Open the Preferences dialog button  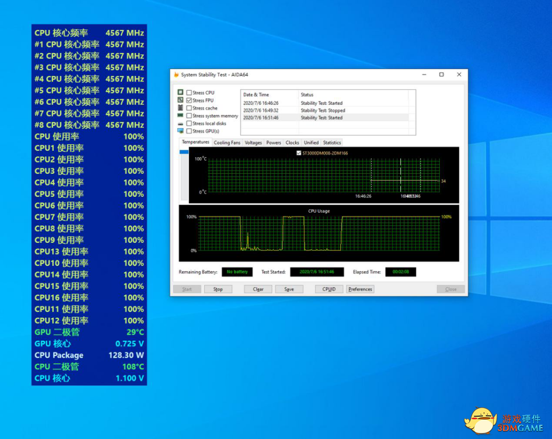click(x=360, y=289)
